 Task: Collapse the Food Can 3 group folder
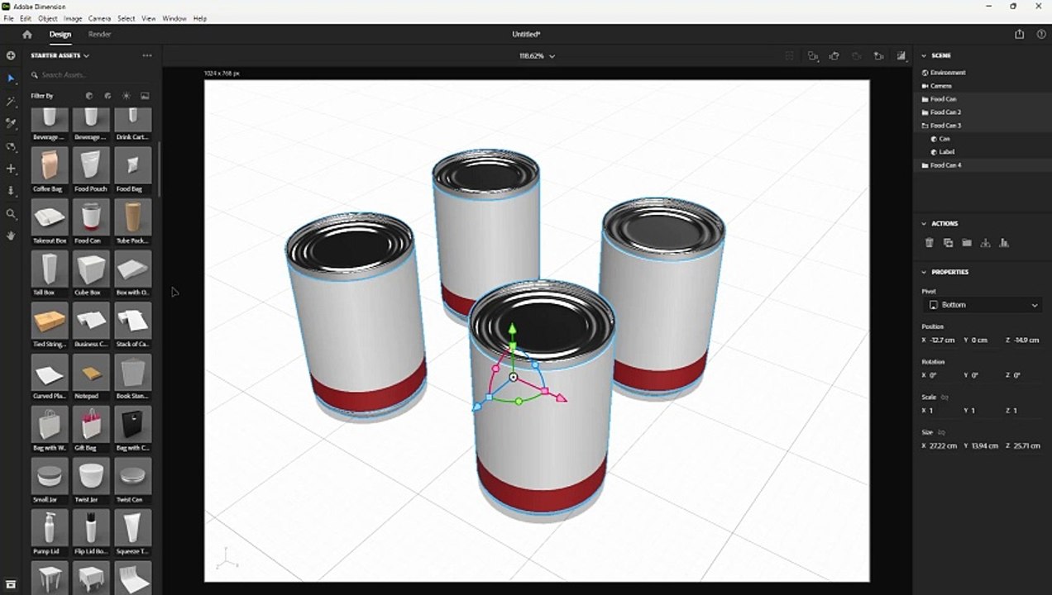[x=925, y=126]
